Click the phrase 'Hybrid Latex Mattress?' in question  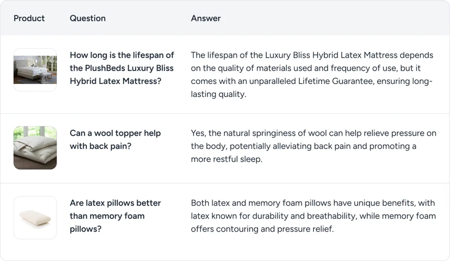(115, 81)
